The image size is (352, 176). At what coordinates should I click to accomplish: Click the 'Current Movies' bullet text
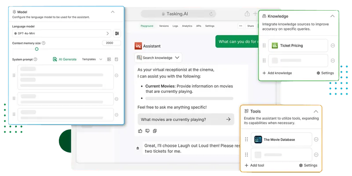tap(189, 89)
